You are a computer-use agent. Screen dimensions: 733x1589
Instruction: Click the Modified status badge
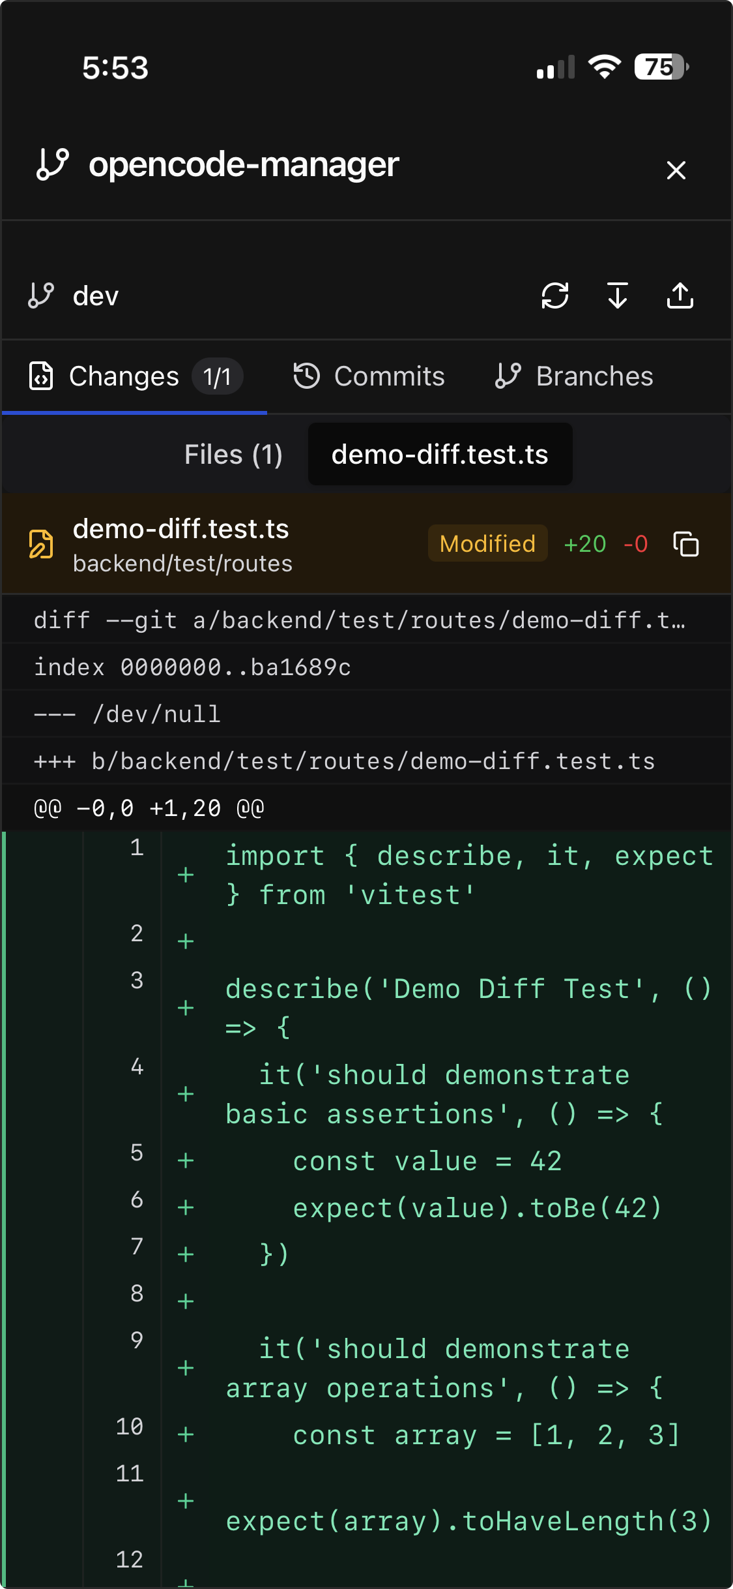487,543
